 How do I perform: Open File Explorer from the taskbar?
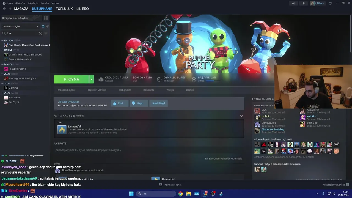(x=189, y=194)
